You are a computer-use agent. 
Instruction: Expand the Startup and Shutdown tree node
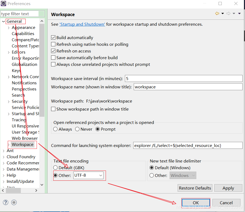tap(9, 114)
